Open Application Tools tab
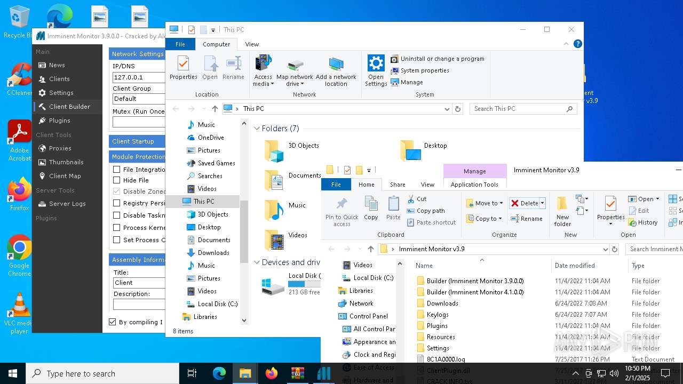Screen dimensions: 683x384 pyautogui.click(x=474, y=185)
